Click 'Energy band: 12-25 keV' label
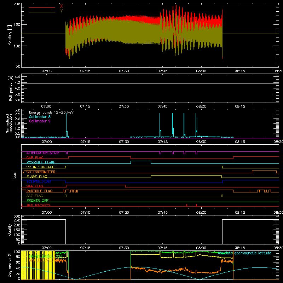283x283 pixels. click(x=51, y=112)
